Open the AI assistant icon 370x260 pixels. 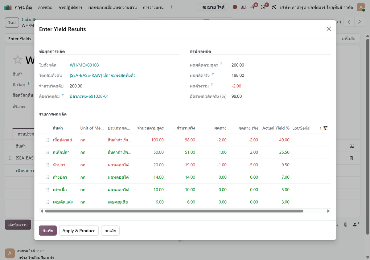244,7
